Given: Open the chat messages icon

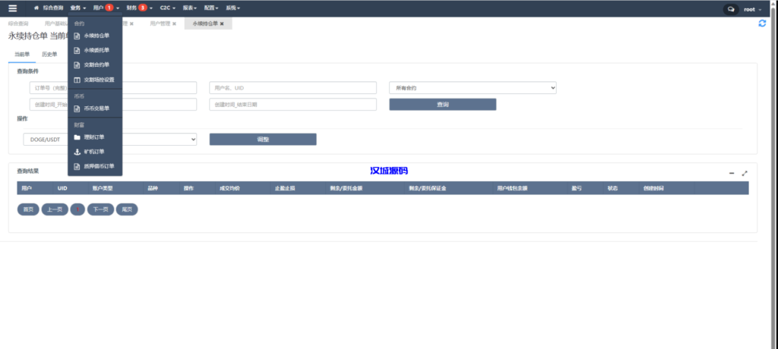Looking at the screenshot, I should (731, 9).
